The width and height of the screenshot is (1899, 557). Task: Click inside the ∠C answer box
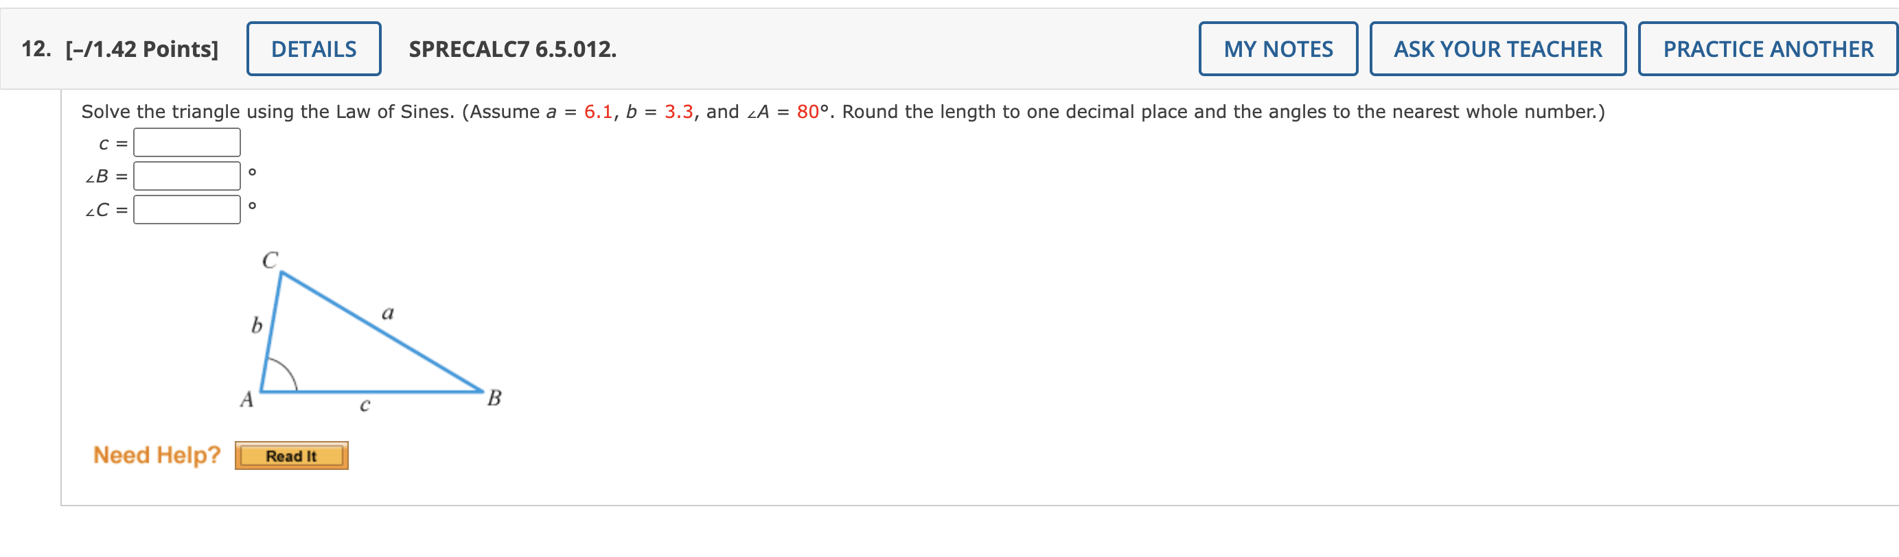[x=187, y=209]
